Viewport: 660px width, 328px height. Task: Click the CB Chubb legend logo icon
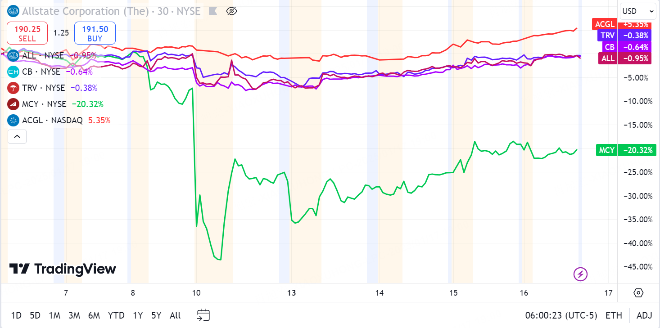point(14,72)
